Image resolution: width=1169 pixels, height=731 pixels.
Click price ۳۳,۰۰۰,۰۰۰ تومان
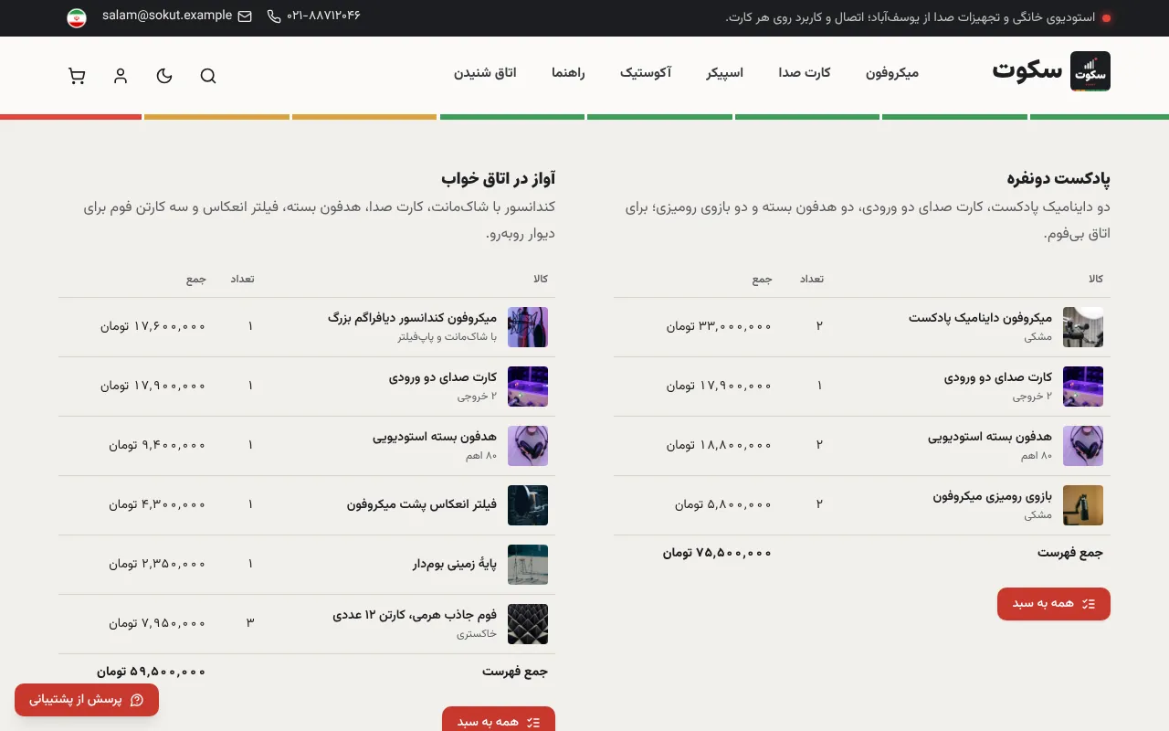pyautogui.click(x=719, y=326)
